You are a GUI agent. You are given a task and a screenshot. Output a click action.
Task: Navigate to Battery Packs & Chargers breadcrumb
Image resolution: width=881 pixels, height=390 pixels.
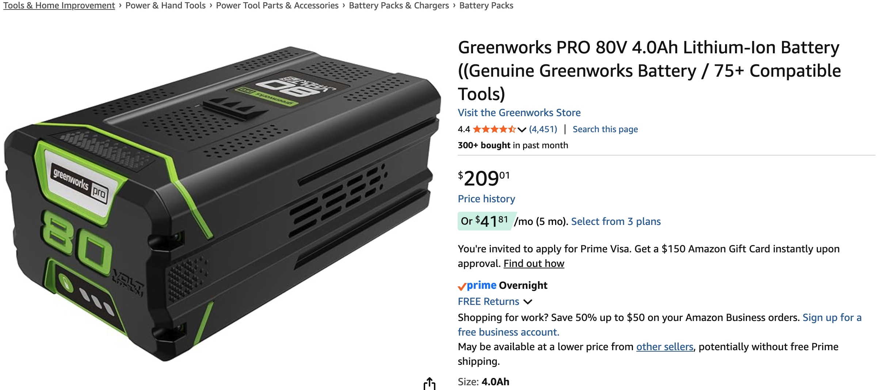click(x=399, y=5)
